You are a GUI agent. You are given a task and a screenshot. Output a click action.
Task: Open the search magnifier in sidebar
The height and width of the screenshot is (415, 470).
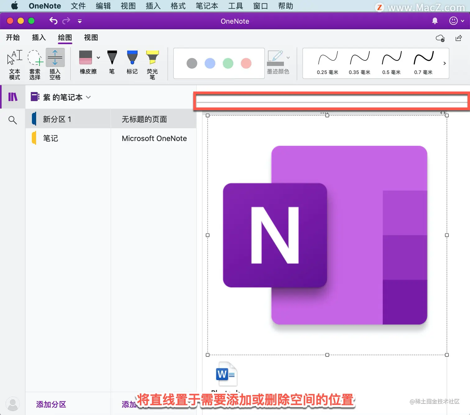click(12, 120)
